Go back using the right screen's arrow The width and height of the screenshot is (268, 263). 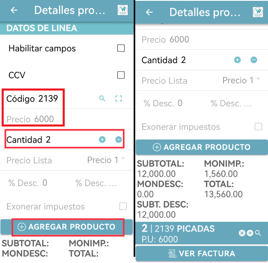click(149, 12)
